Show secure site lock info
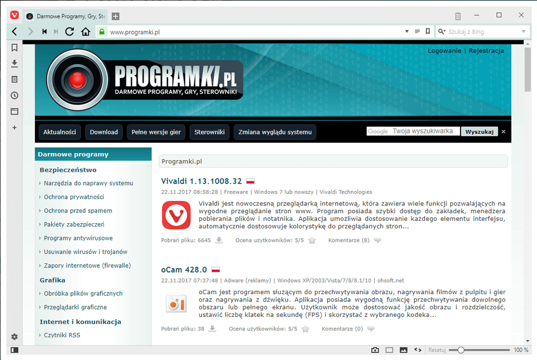Viewport: 537px width, 360px height. tap(102, 32)
